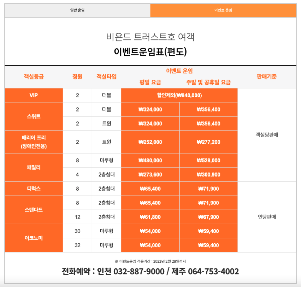Click the 평일 요금 column header
301x287 pixels.
(150, 82)
